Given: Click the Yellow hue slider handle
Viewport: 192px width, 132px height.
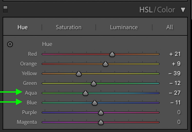Looking at the screenshot, I should pos(79,74).
